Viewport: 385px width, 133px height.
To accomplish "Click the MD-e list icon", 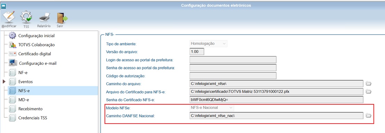I will (x=12, y=100).
